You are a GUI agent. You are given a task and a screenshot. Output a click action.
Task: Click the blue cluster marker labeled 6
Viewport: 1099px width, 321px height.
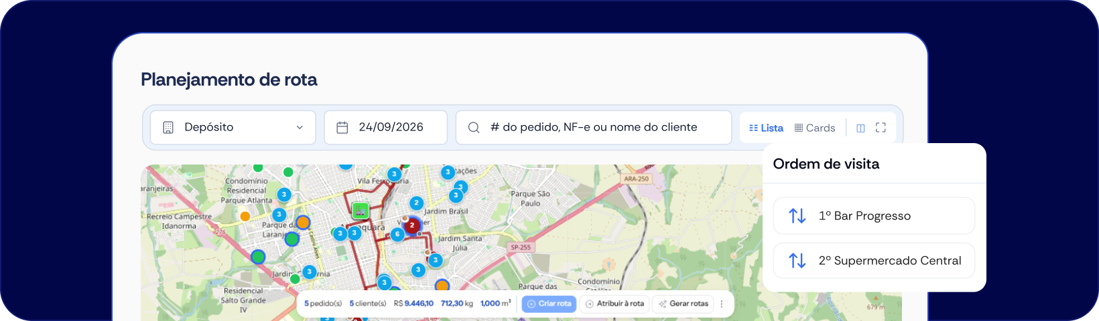pos(397,234)
